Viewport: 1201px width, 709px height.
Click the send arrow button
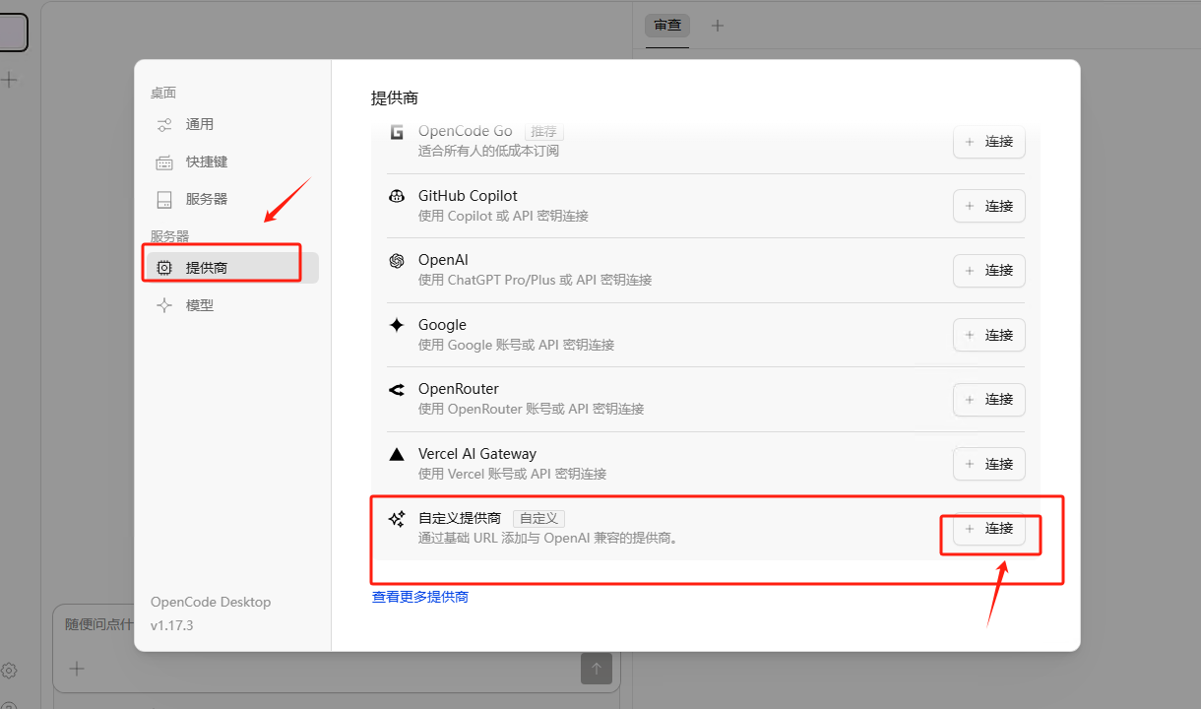tap(597, 669)
